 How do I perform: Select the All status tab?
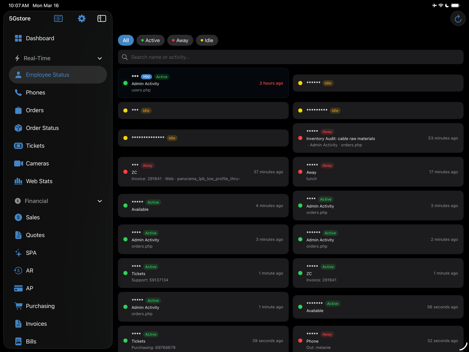click(125, 40)
